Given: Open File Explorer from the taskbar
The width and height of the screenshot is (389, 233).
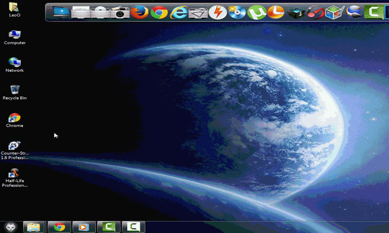Looking at the screenshot, I should tap(34, 227).
